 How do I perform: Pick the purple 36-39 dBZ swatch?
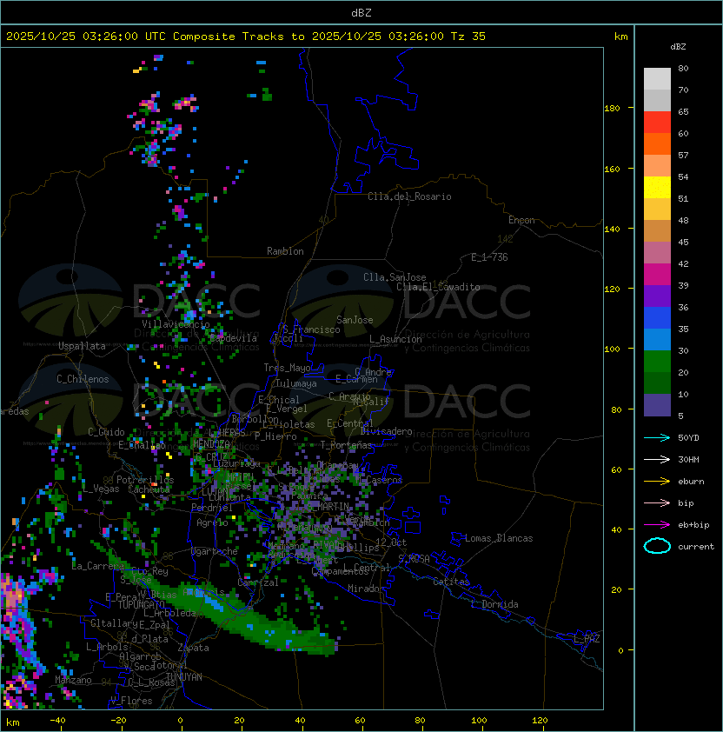[657, 296]
